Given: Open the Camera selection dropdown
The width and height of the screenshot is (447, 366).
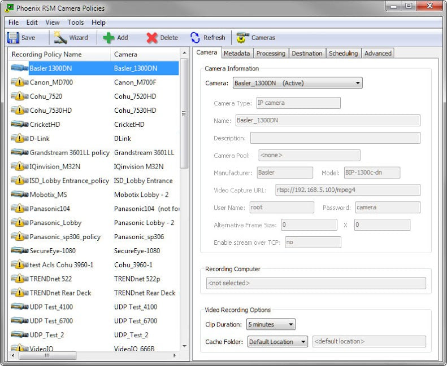Looking at the screenshot, I should point(297,83).
